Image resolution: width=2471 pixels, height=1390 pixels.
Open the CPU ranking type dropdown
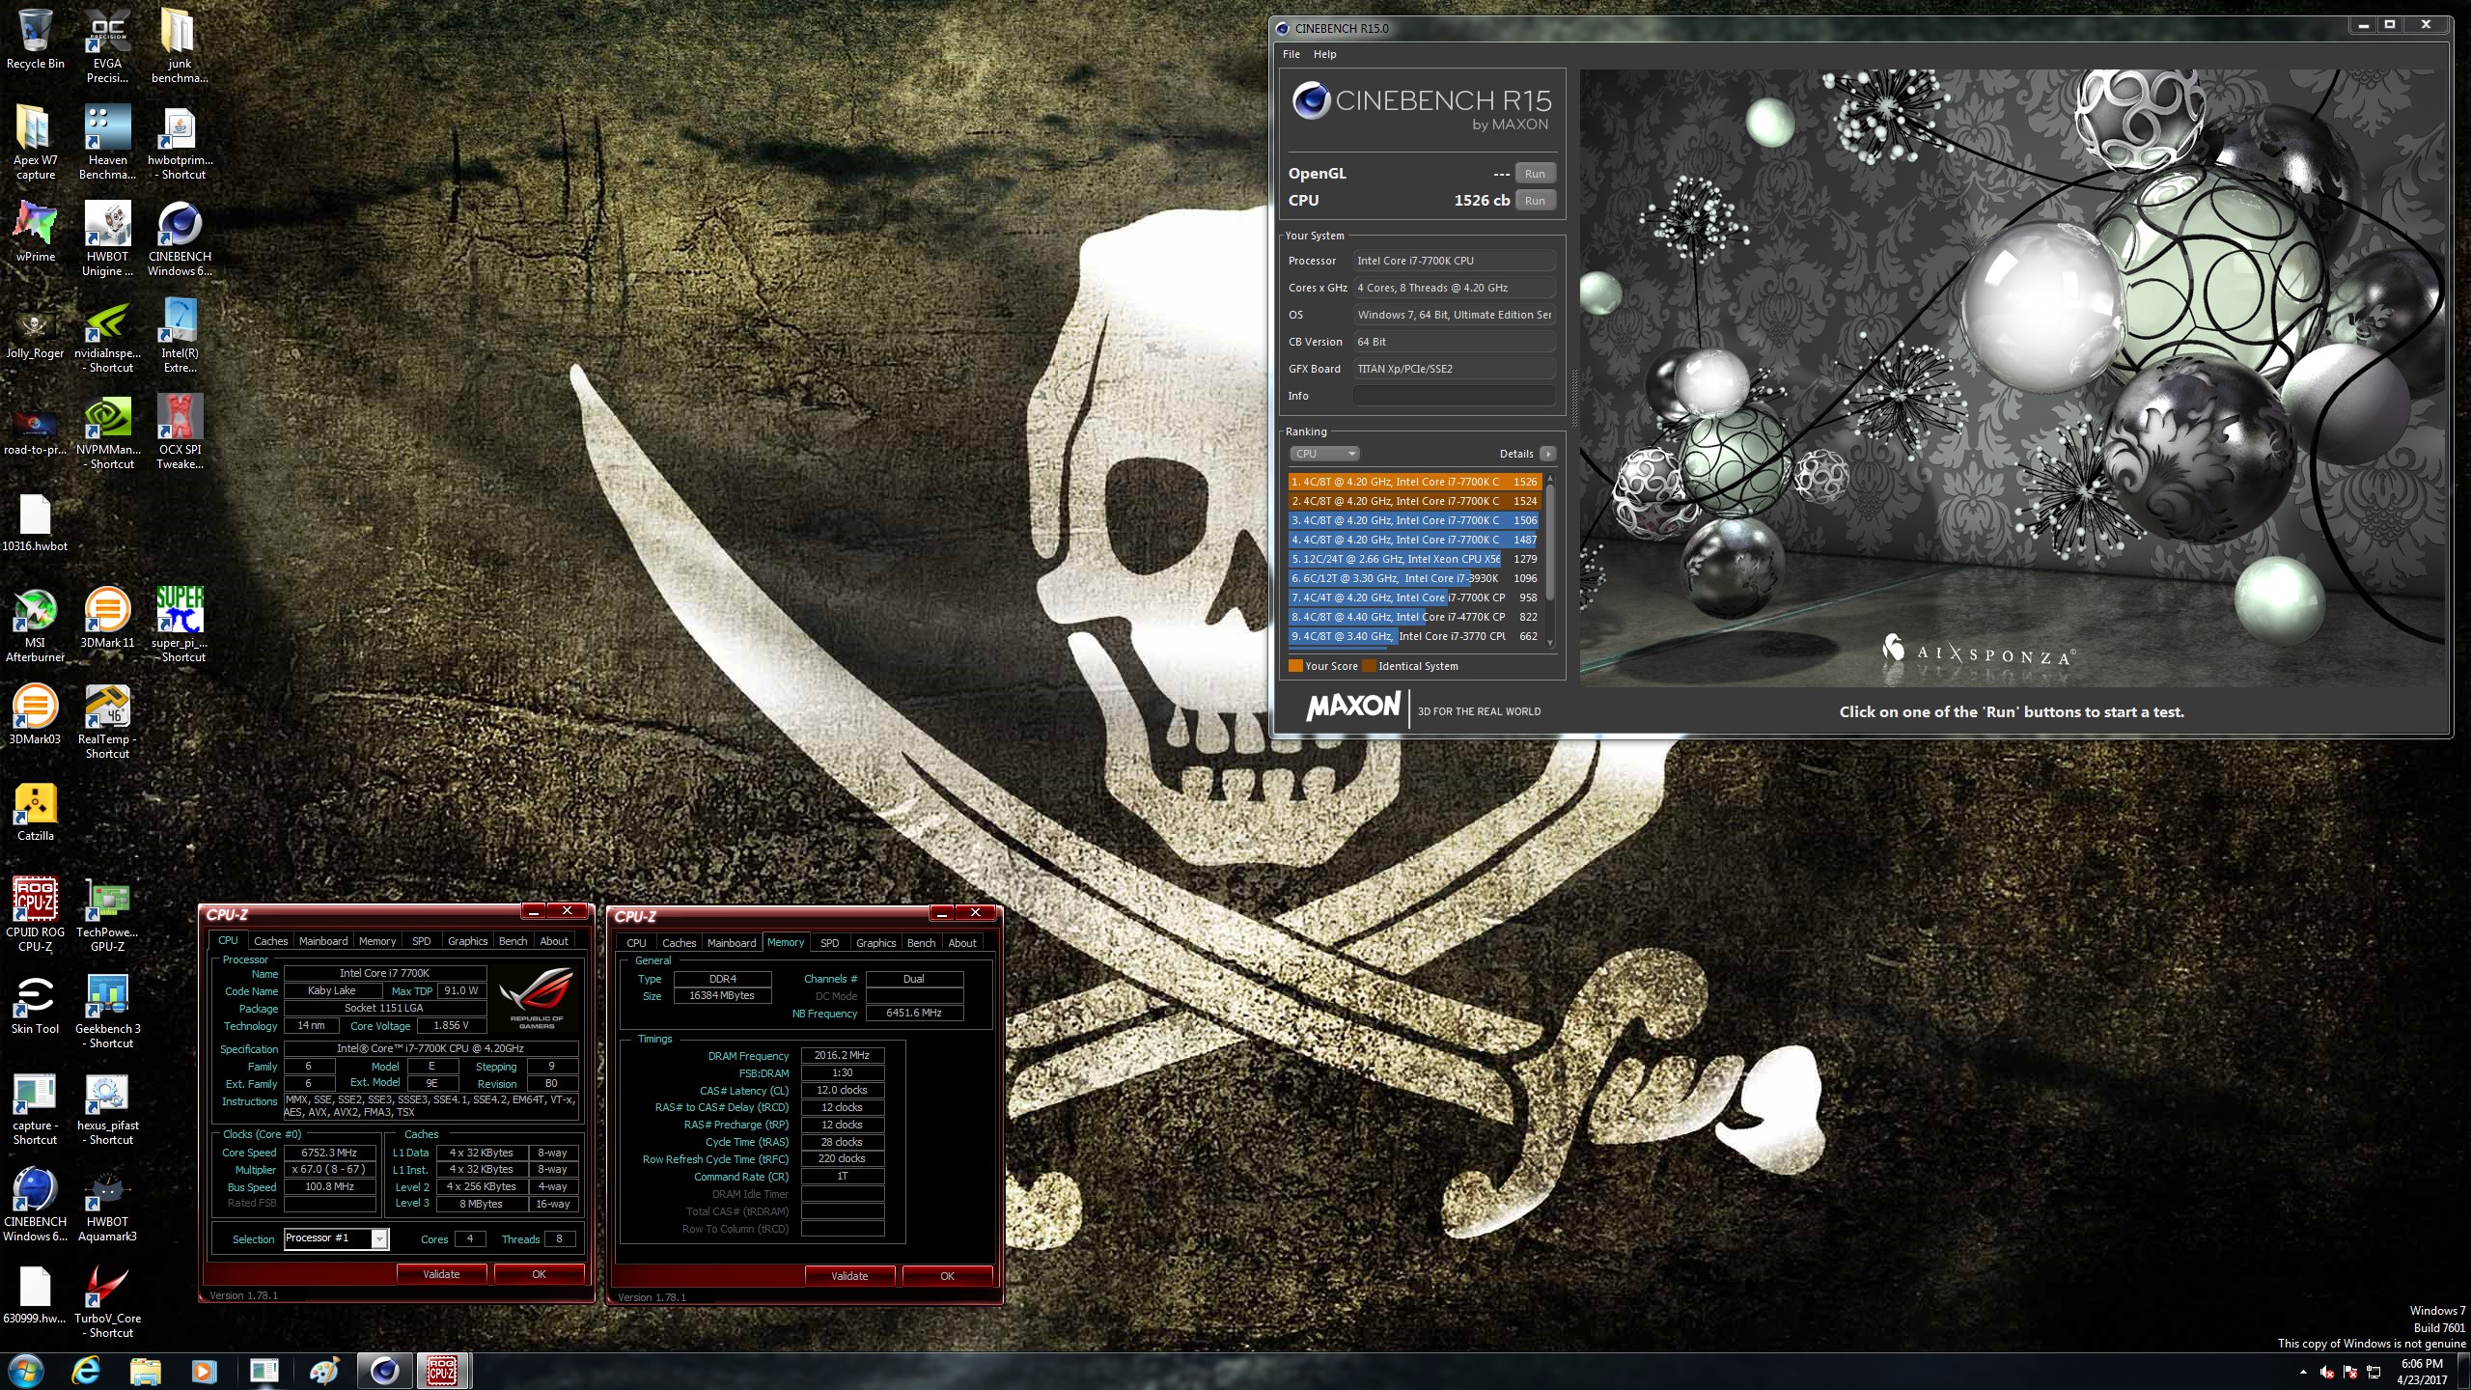coord(1324,454)
